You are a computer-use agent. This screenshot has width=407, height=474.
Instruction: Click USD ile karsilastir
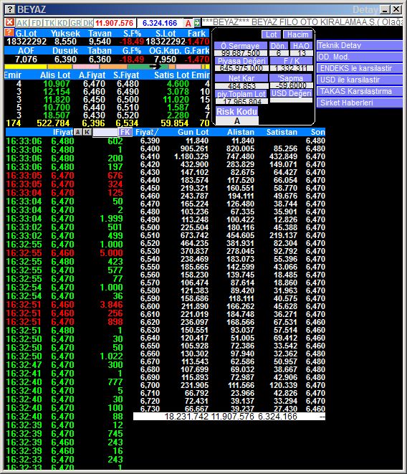[360, 80]
